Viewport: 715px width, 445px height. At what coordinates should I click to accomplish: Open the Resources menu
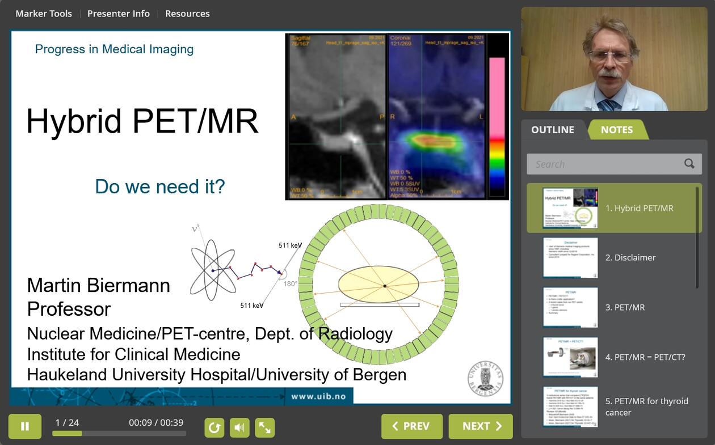click(187, 14)
